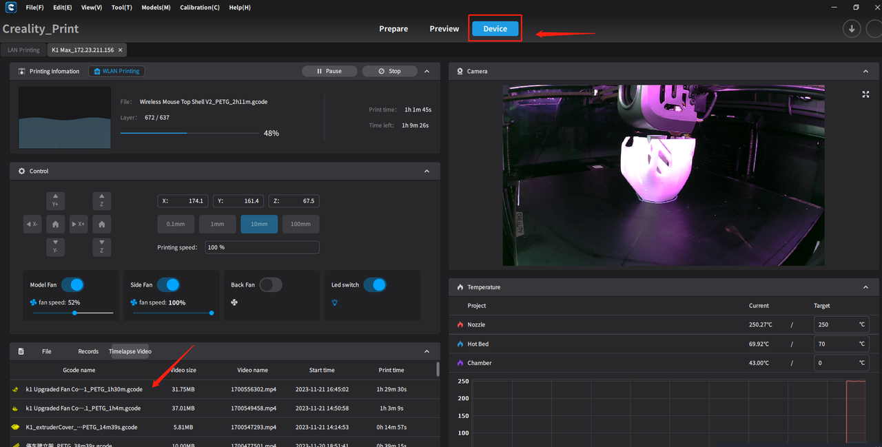The height and width of the screenshot is (447, 882).
Task: Close the K1 Max device tab
Action: 121,50
